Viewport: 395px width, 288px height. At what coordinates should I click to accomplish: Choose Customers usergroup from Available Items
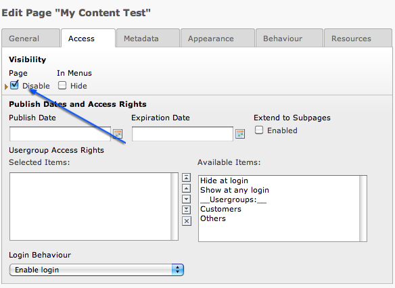[220, 209]
